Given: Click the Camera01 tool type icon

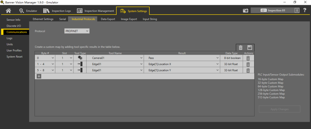Looking at the screenshot, I should [80, 58].
